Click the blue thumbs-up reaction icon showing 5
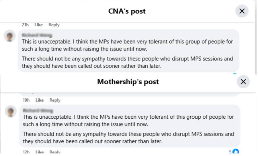Image resolution: width=258 pixels, height=156 pixels. [x=236, y=152]
